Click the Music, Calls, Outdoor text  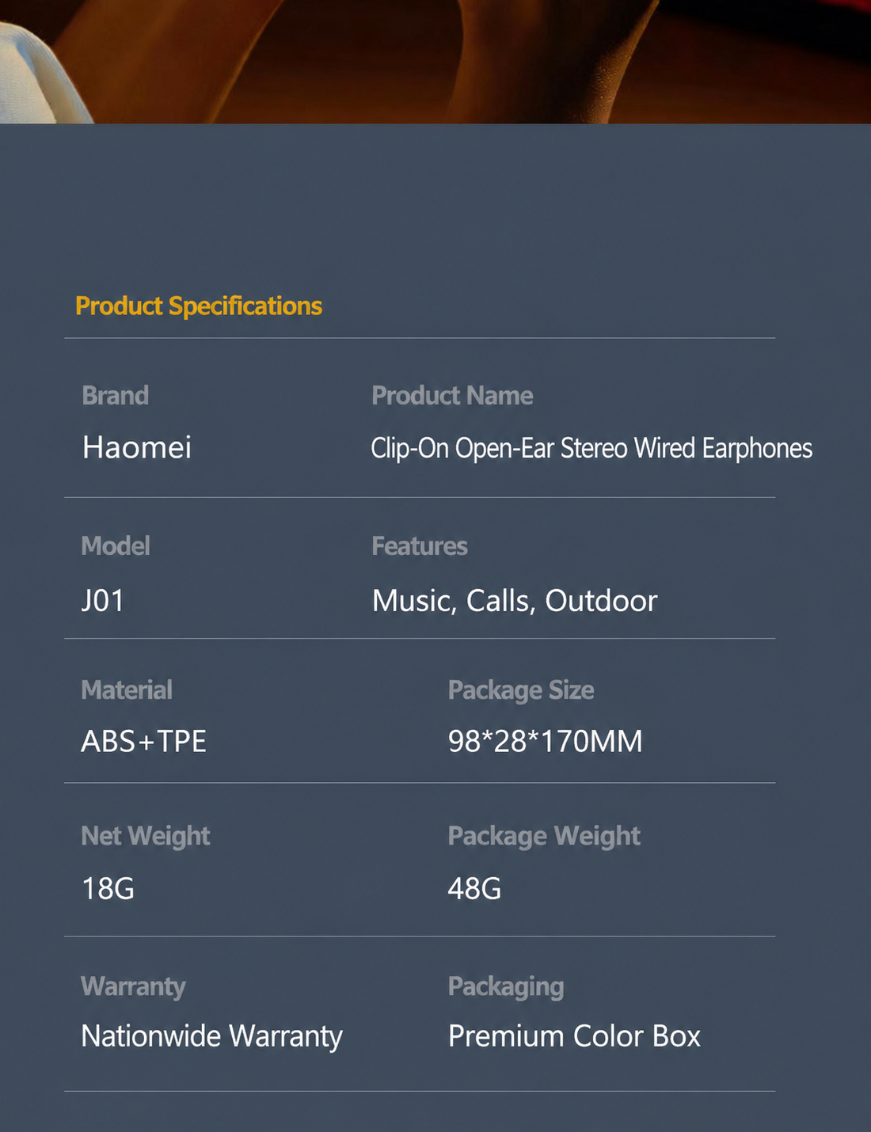point(515,601)
